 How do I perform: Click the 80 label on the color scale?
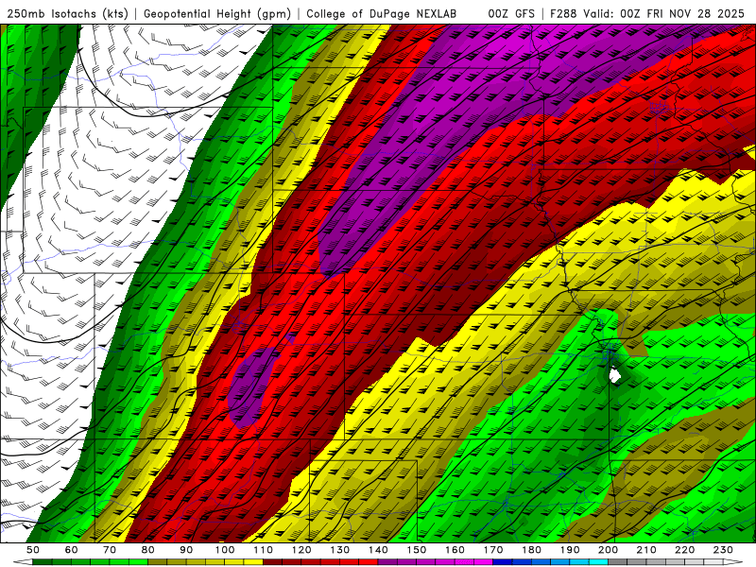(148, 550)
